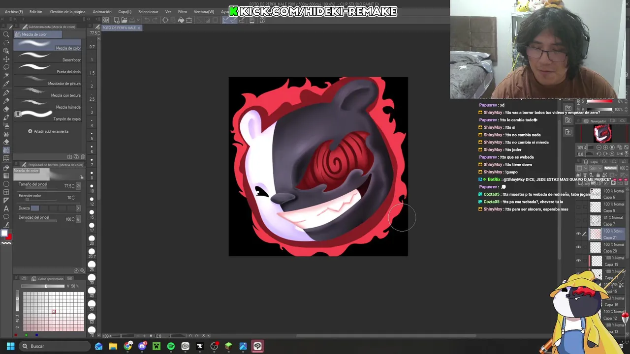This screenshot has width=630, height=354.
Task: Switch to FOTO DE PERFIL KALE tab
Action: pyautogui.click(x=119, y=28)
